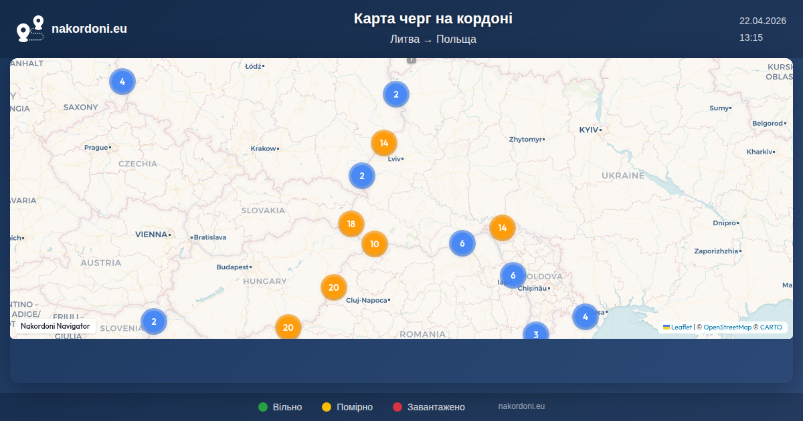Click the blue 2 cluster southwest of Lviv
The width and height of the screenshot is (803, 421).
(x=362, y=176)
